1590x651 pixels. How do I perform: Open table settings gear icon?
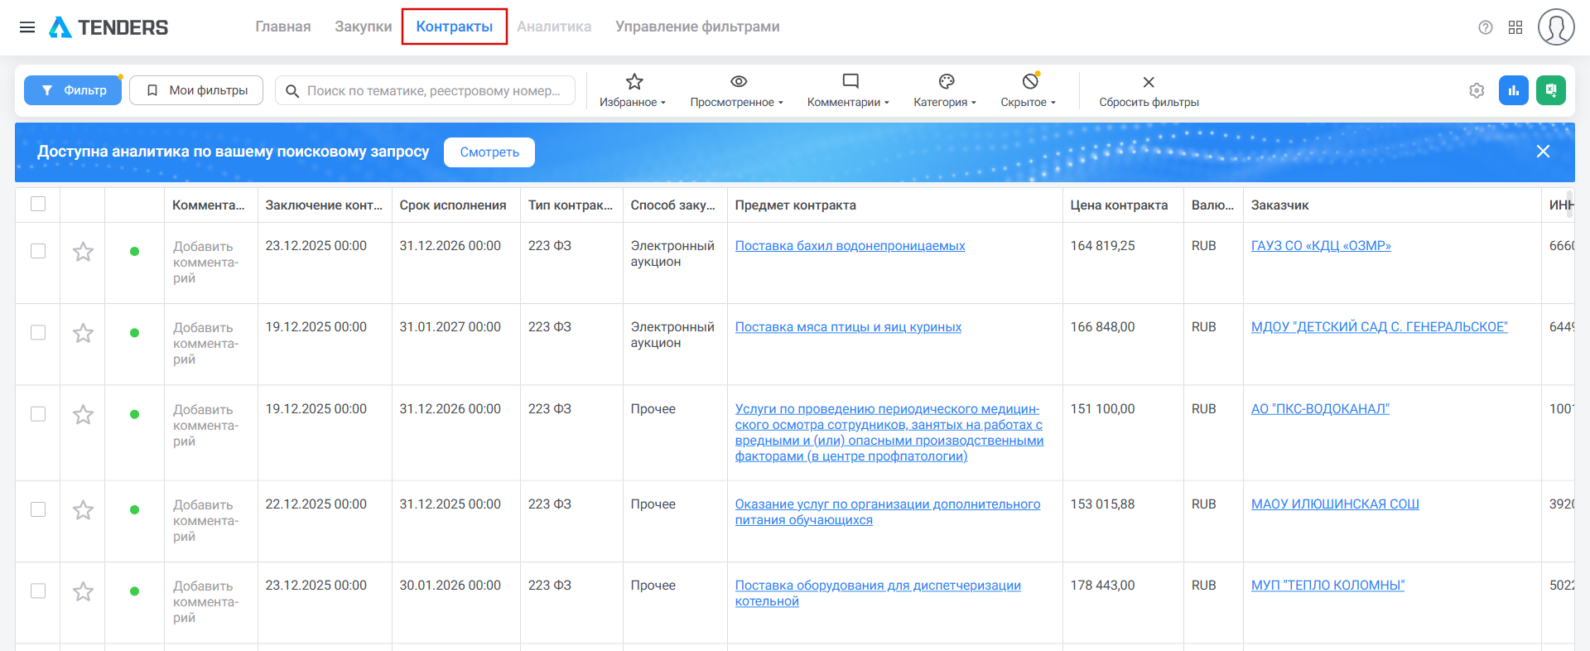[1477, 90]
